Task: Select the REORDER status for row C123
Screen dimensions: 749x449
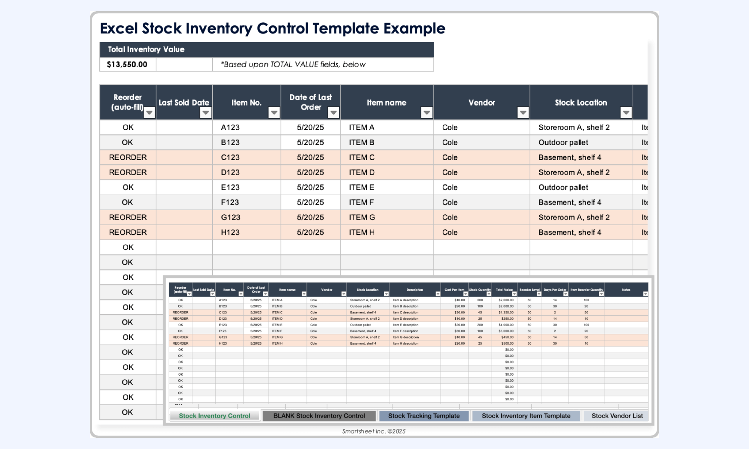Action: point(128,157)
